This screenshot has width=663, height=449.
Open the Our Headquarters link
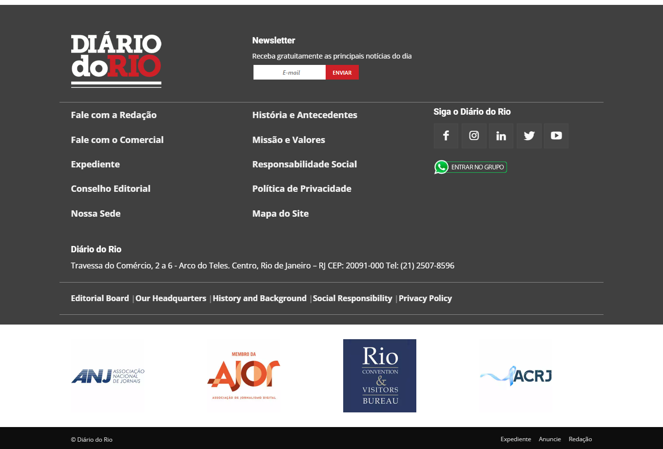(x=171, y=298)
